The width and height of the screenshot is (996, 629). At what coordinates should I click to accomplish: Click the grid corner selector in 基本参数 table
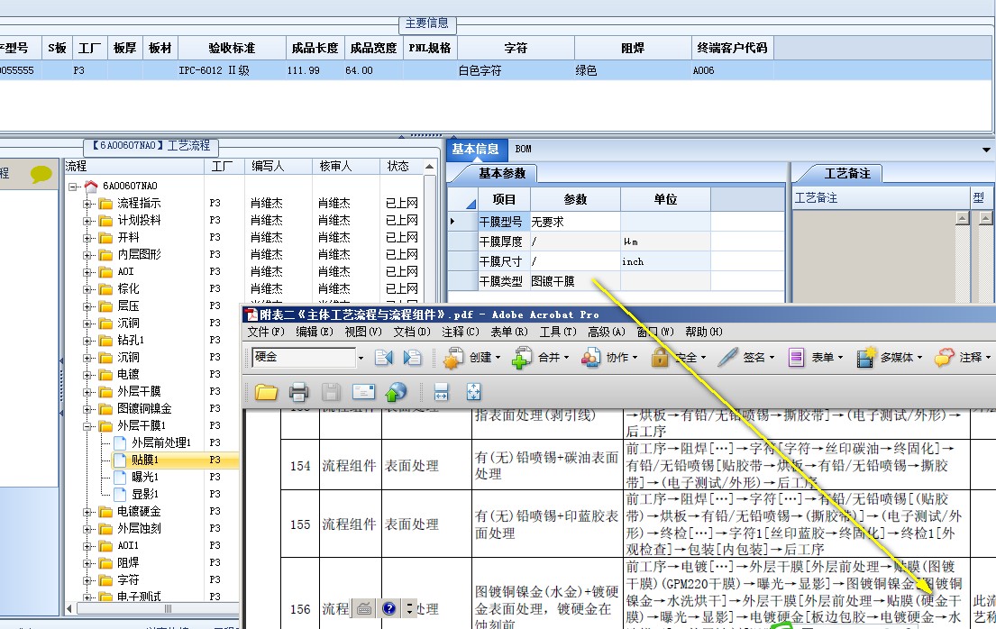(x=462, y=199)
